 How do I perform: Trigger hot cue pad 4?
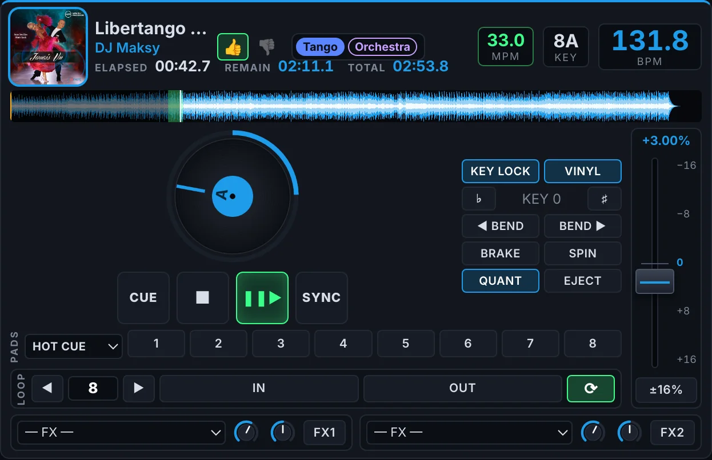coord(343,344)
